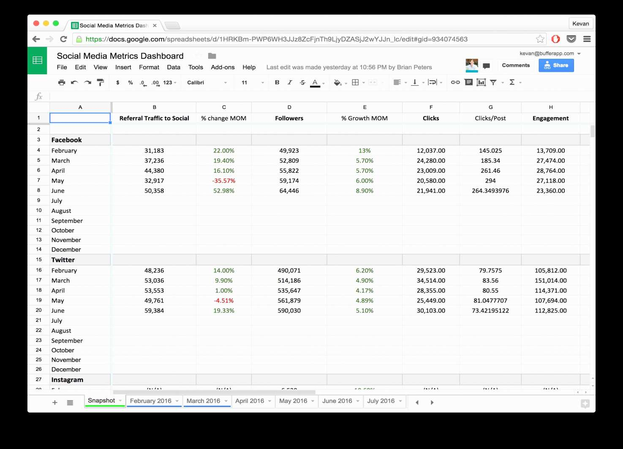Insert a comment using the toolbar
Image resolution: width=623 pixels, height=449 pixels.
pos(468,82)
